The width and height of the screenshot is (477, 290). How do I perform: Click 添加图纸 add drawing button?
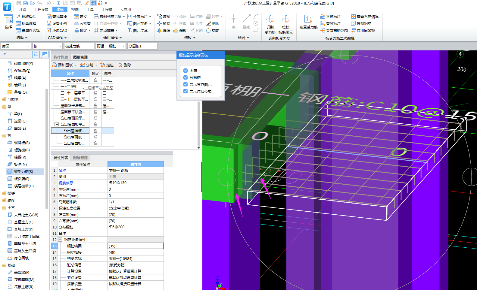[63, 65]
